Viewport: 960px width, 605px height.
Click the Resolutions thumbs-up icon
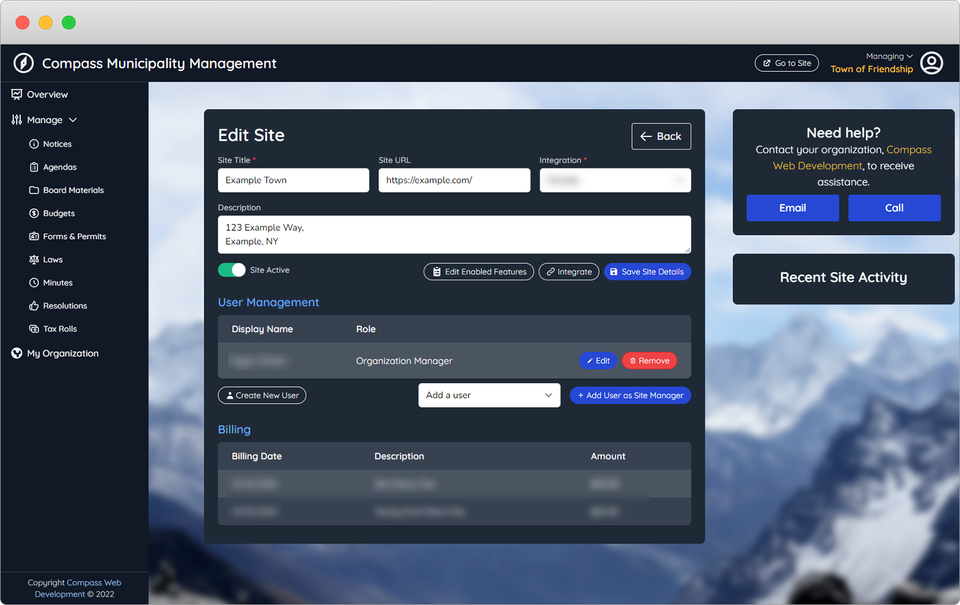click(34, 306)
